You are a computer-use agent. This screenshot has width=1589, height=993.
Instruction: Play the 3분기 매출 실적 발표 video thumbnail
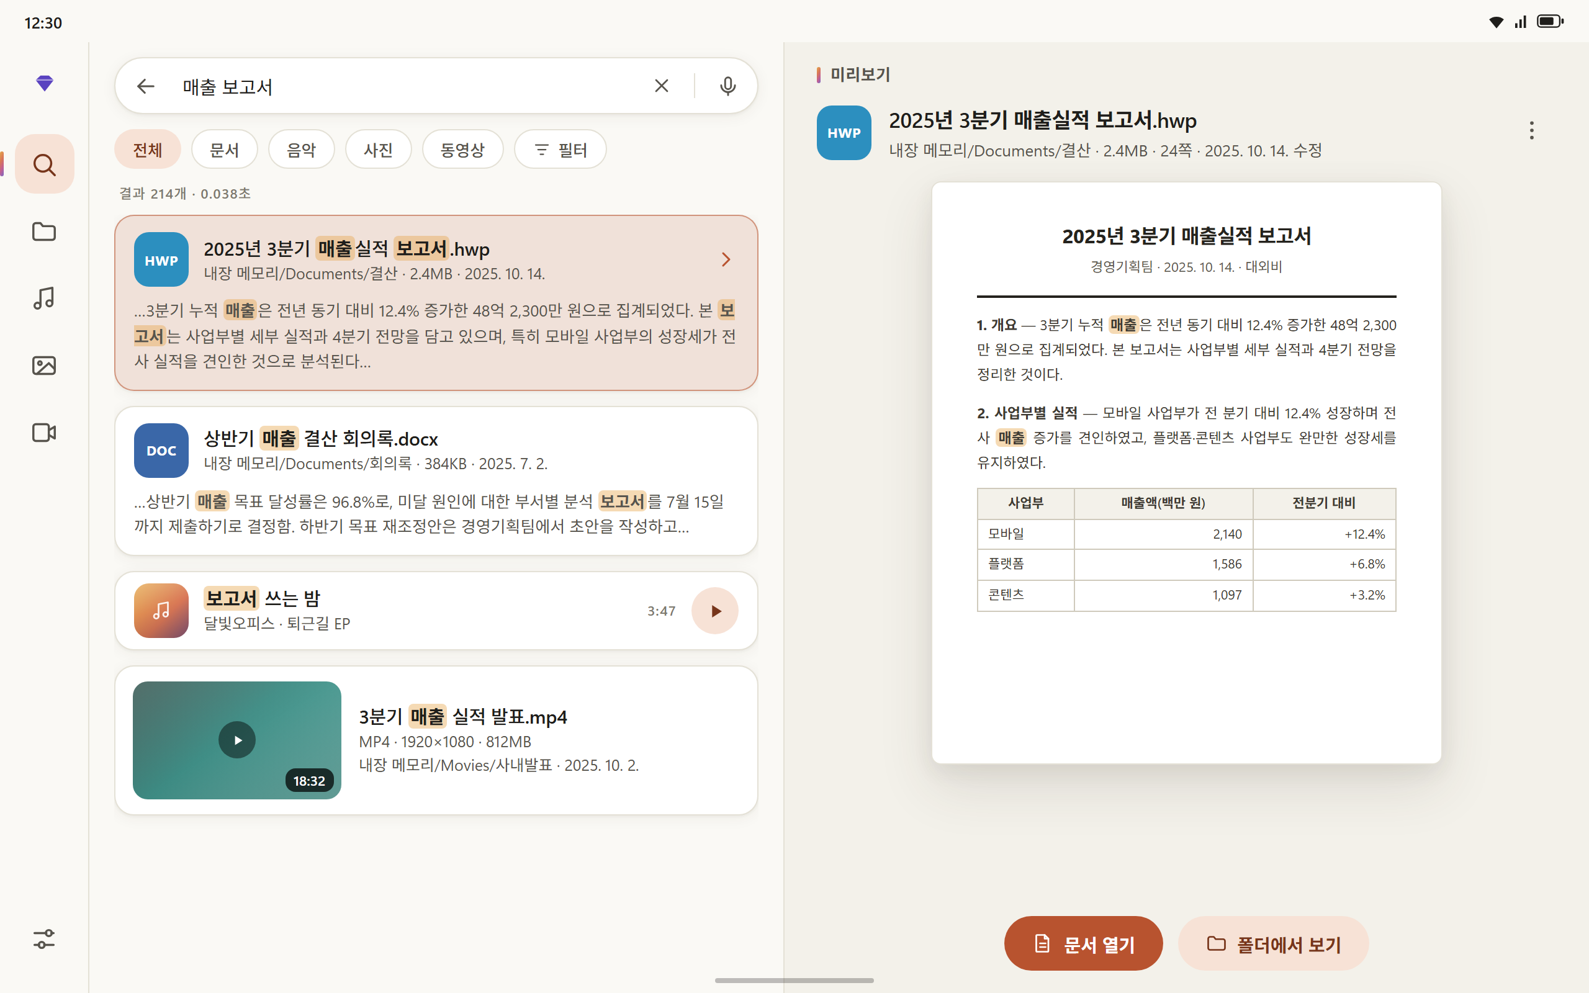pyautogui.click(x=237, y=740)
